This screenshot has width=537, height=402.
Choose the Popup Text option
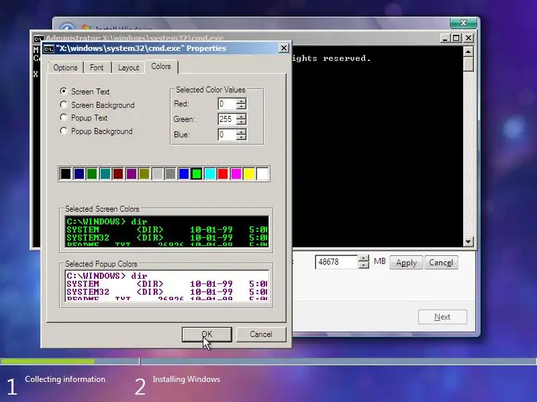click(63, 118)
